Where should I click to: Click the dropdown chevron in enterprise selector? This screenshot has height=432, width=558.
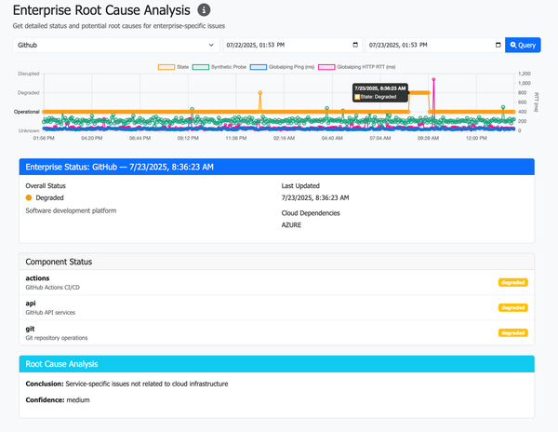pyautogui.click(x=211, y=46)
